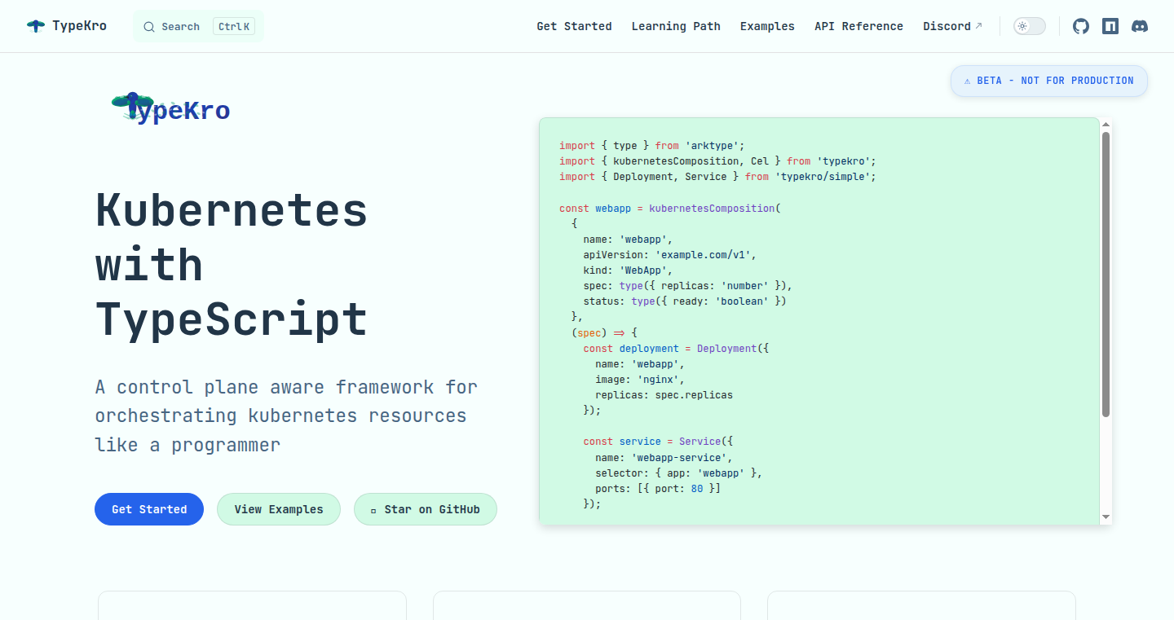This screenshot has width=1174, height=620.
Task: Open the GitHub icon link
Action: click(x=1081, y=26)
